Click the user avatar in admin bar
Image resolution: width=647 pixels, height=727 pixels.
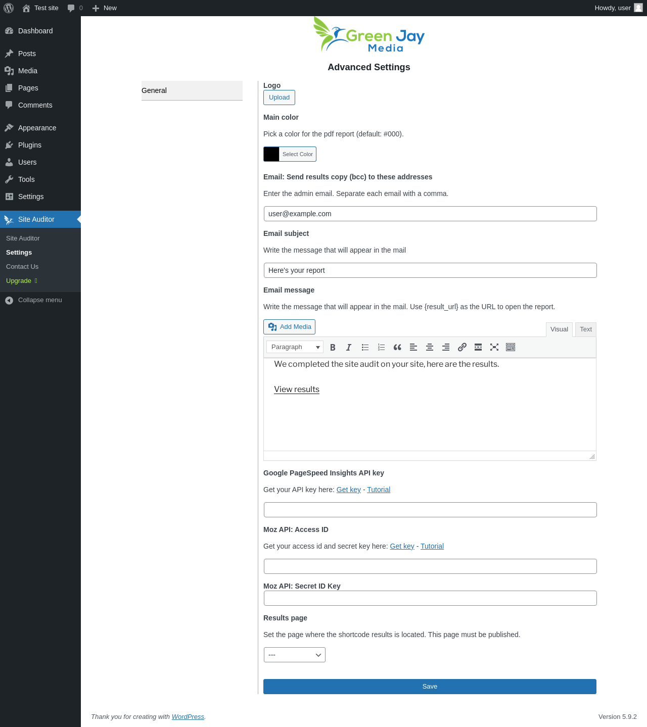coord(638,8)
